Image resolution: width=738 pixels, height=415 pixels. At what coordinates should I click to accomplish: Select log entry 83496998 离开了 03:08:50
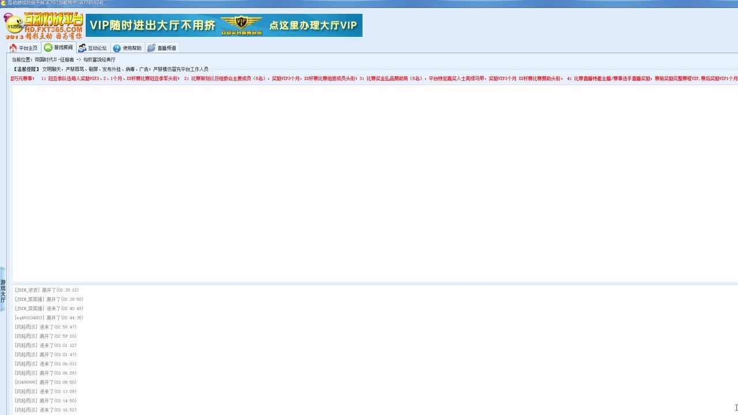point(46,383)
